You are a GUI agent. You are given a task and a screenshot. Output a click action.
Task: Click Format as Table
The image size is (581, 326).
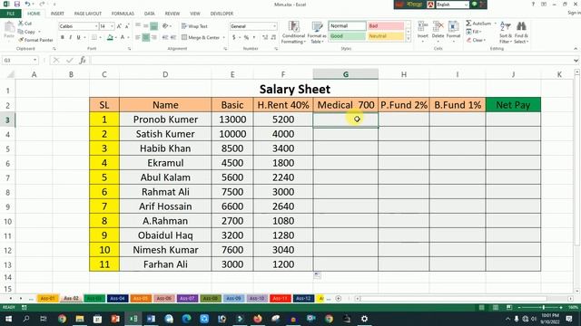317,33
